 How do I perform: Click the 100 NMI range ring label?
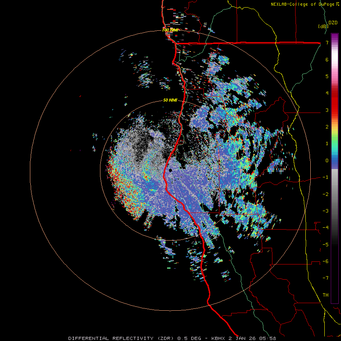(x=170, y=30)
